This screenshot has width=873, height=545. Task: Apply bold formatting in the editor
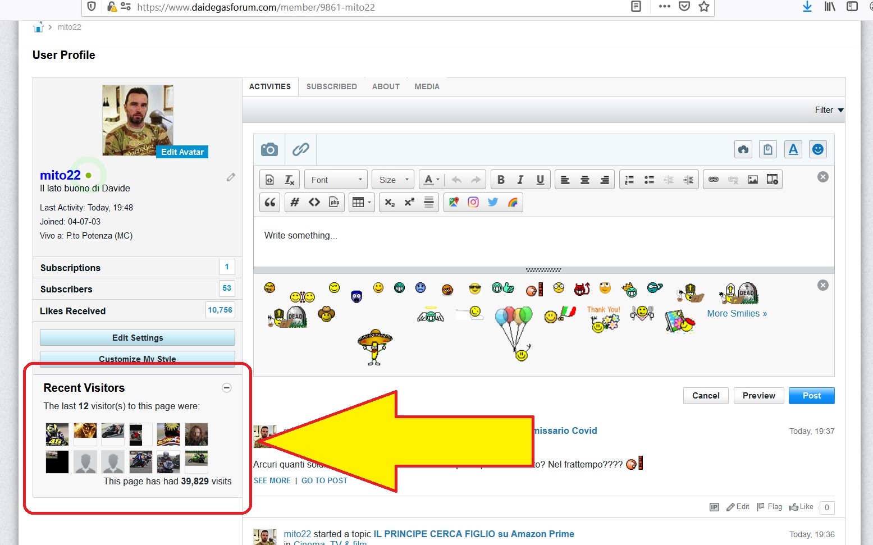pyautogui.click(x=501, y=180)
